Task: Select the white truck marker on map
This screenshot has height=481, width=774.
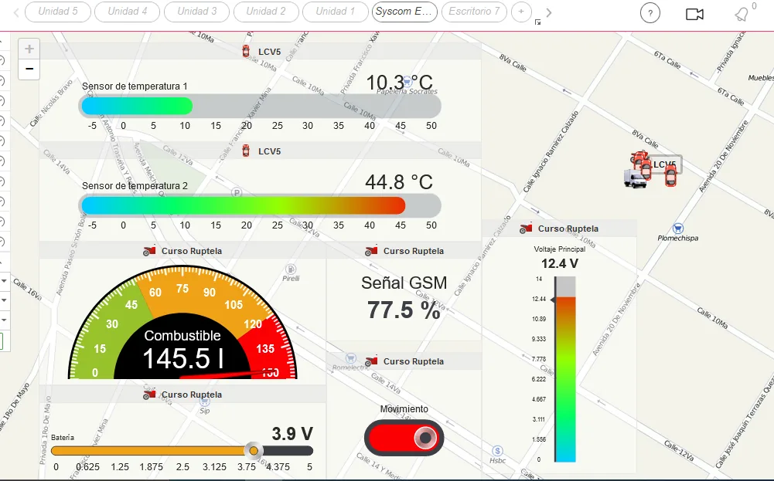Action: pos(634,179)
